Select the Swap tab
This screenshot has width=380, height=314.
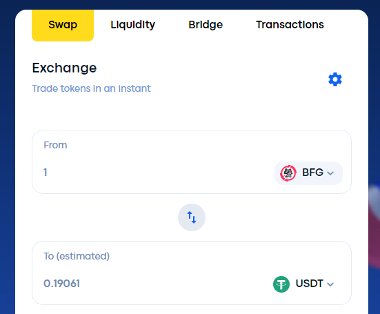tap(63, 26)
